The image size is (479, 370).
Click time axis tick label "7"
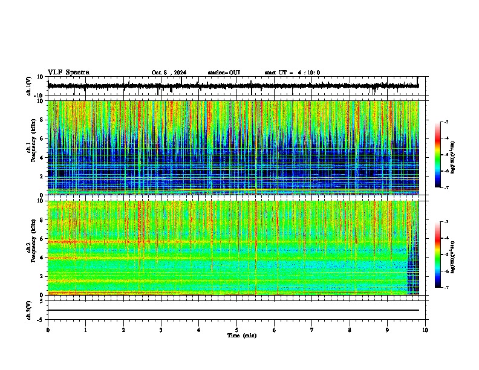pos(312,330)
